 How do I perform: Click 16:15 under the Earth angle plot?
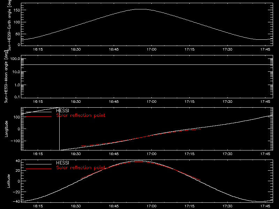click(38, 49)
